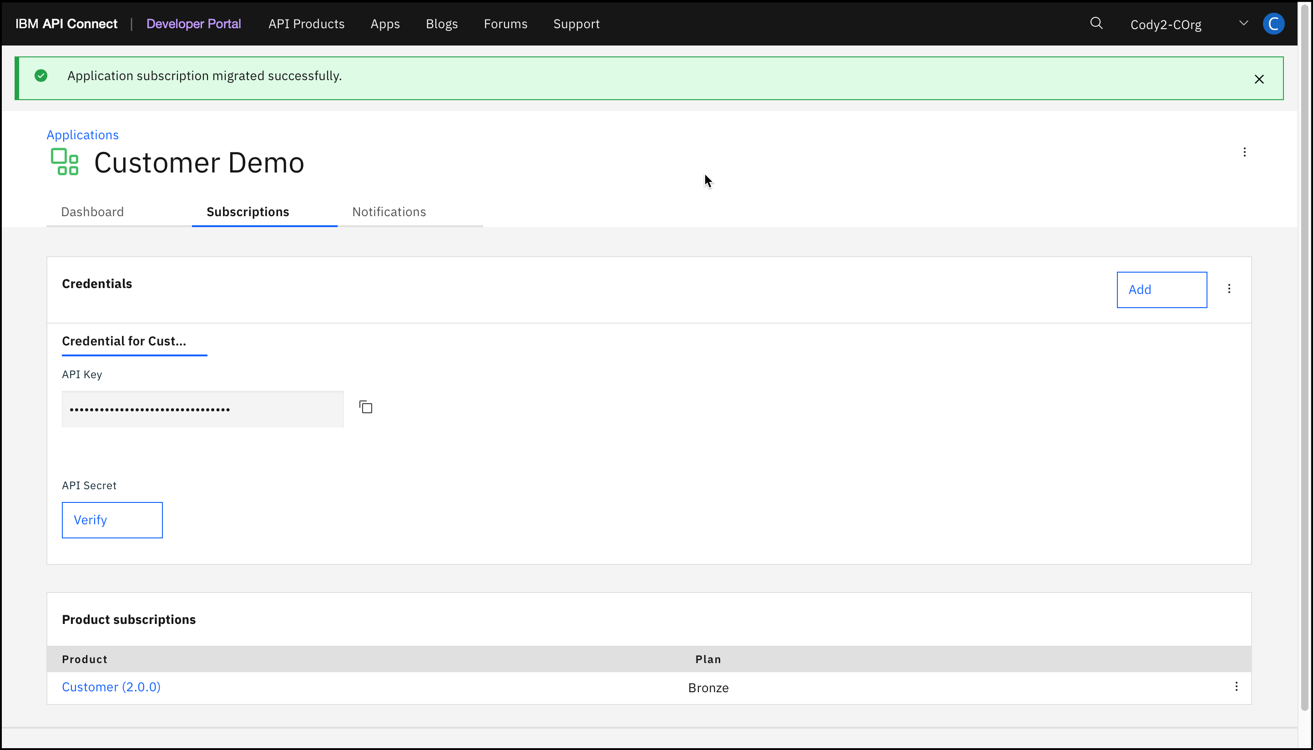Click the search magnifier icon

[x=1096, y=24]
